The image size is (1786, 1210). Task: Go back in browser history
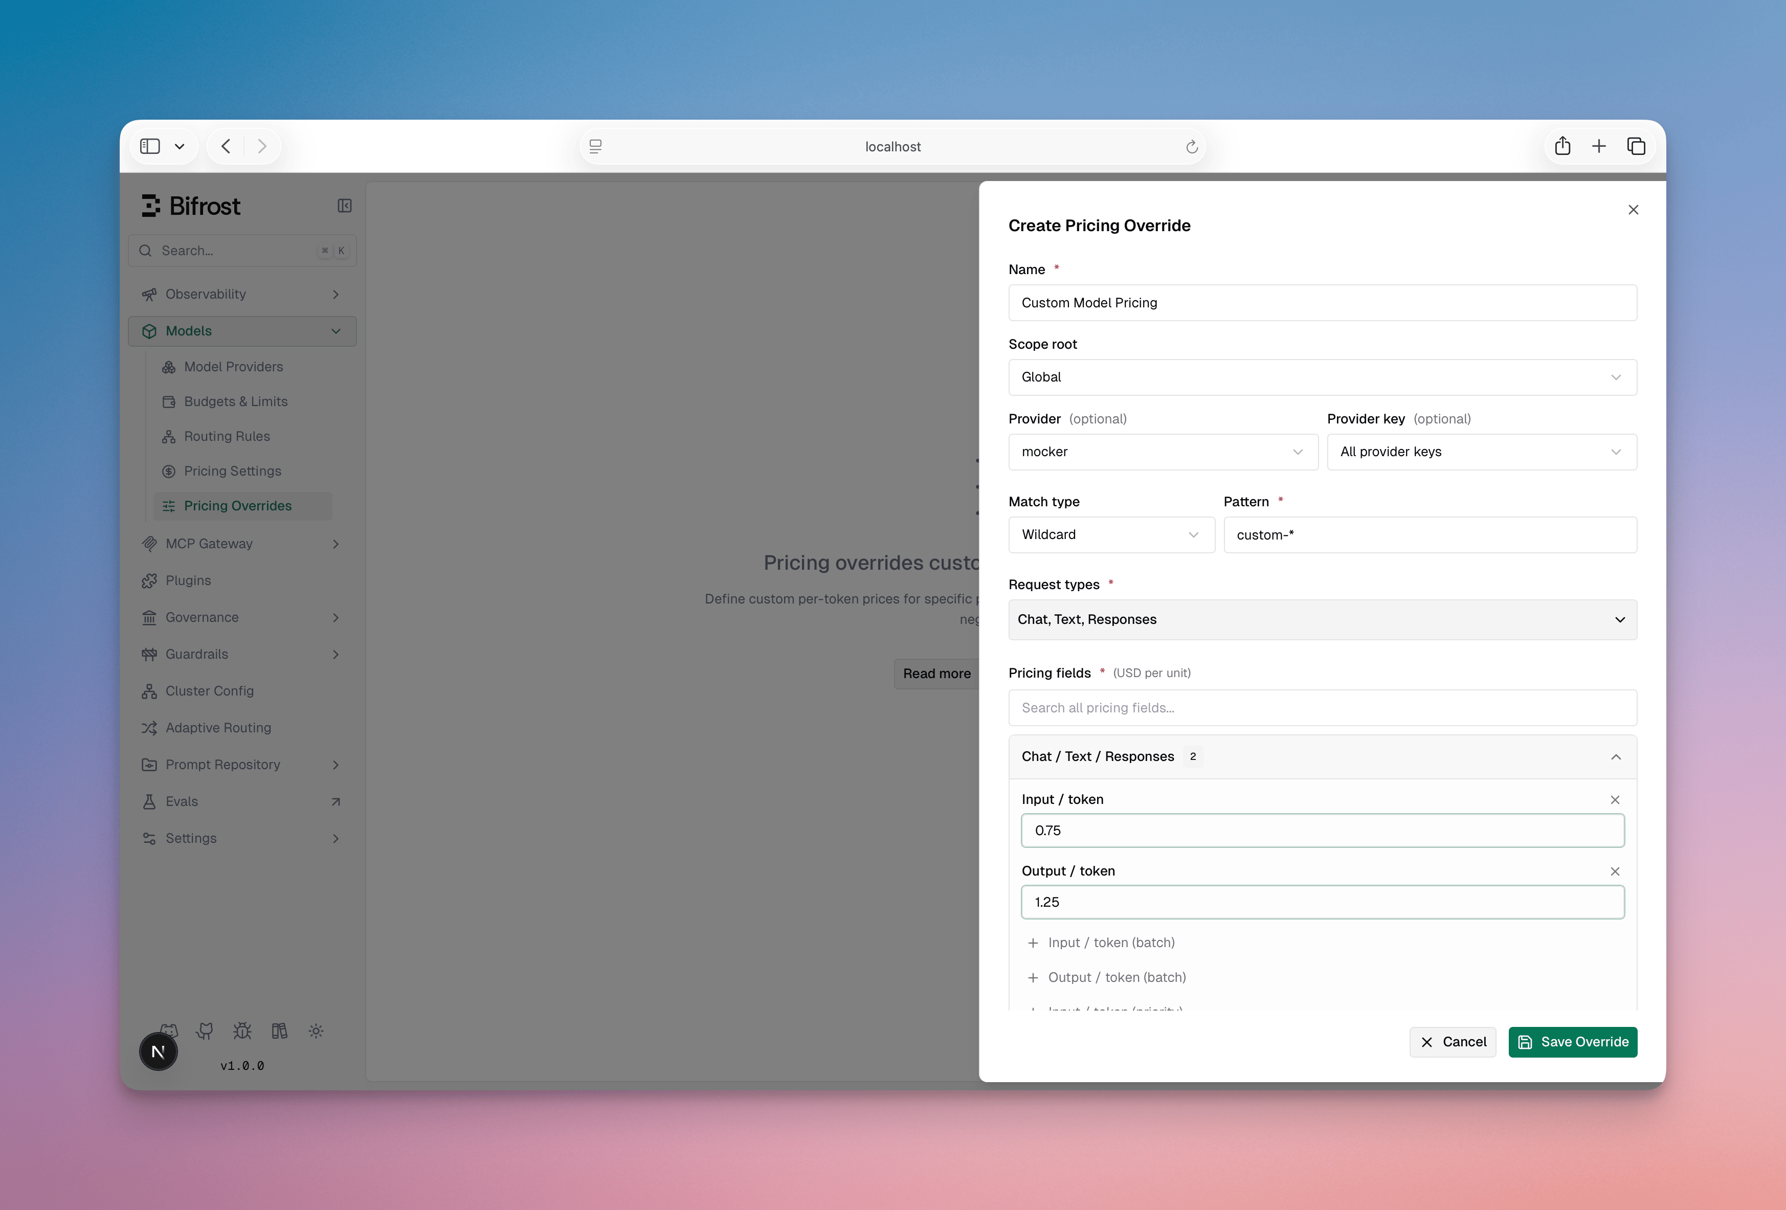point(225,146)
